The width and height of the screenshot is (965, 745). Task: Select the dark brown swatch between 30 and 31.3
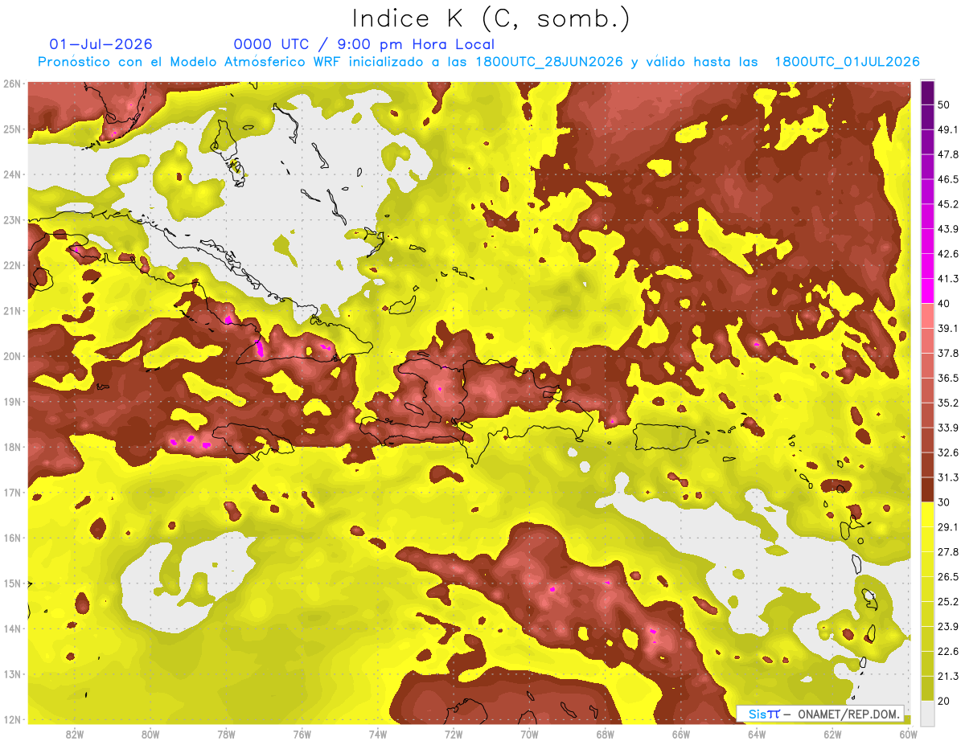click(x=928, y=490)
